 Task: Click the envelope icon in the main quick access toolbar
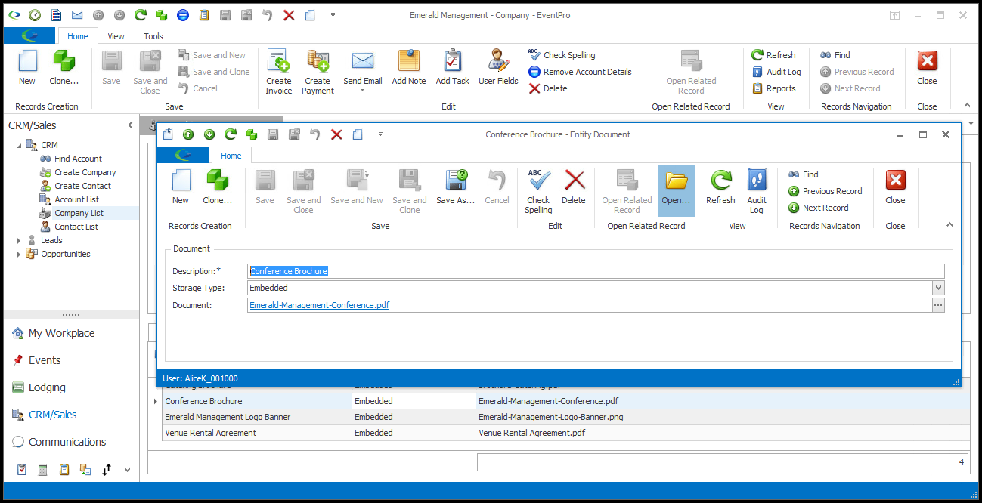pos(77,15)
